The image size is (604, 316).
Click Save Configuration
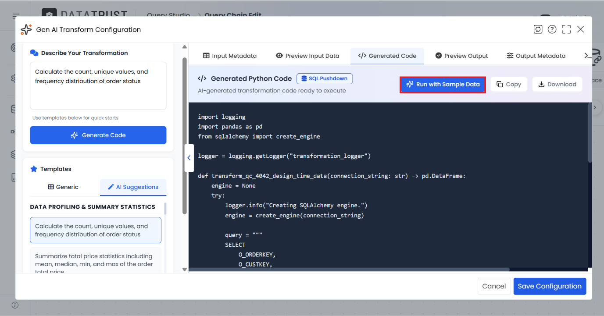pyautogui.click(x=550, y=286)
